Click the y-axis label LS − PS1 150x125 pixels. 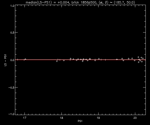[5, 60]
